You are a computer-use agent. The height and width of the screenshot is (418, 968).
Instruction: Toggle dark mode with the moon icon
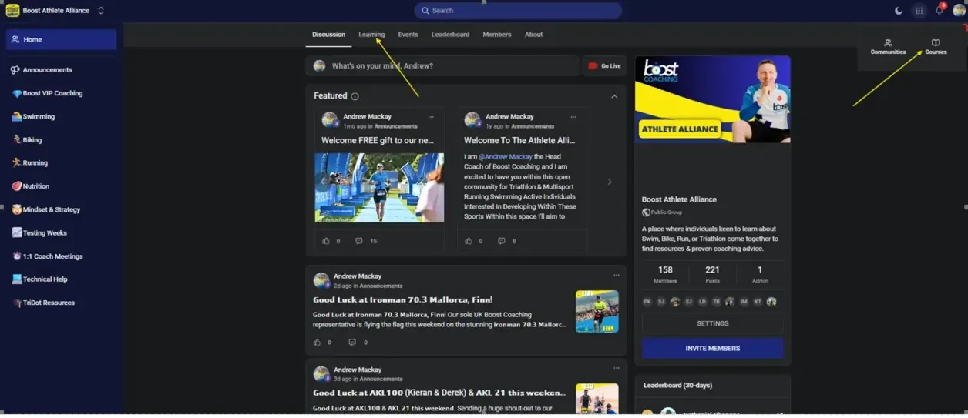tap(899, 11)
